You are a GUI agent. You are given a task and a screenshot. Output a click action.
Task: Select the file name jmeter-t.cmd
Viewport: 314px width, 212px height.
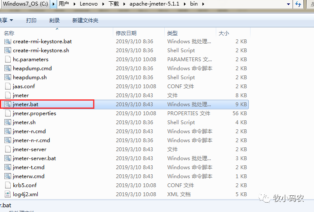click(x=29, y=167)
